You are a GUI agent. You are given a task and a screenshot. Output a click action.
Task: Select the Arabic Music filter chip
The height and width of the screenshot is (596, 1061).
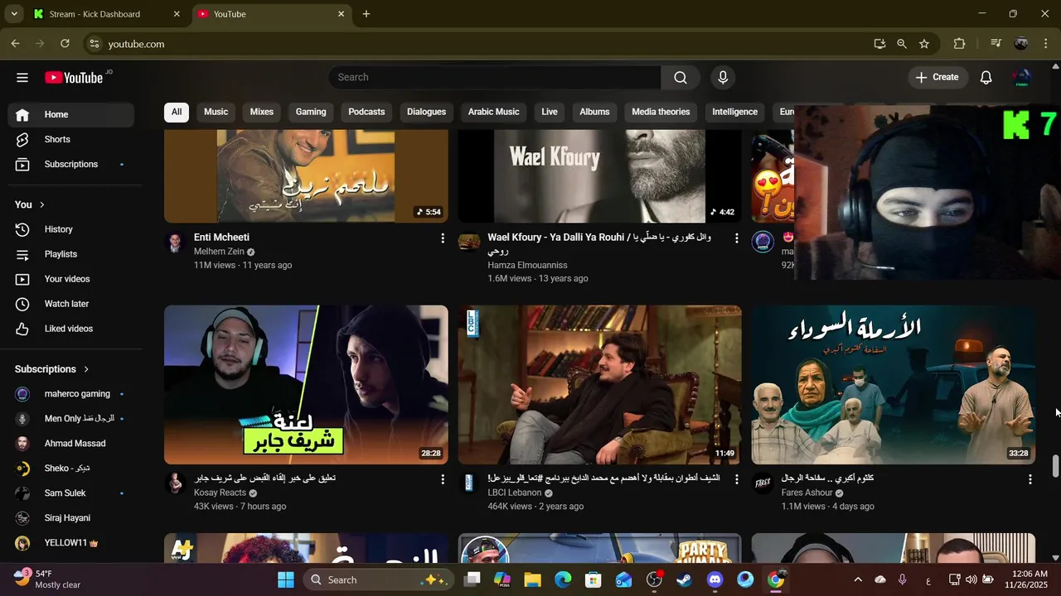click(x=493, y=112)
